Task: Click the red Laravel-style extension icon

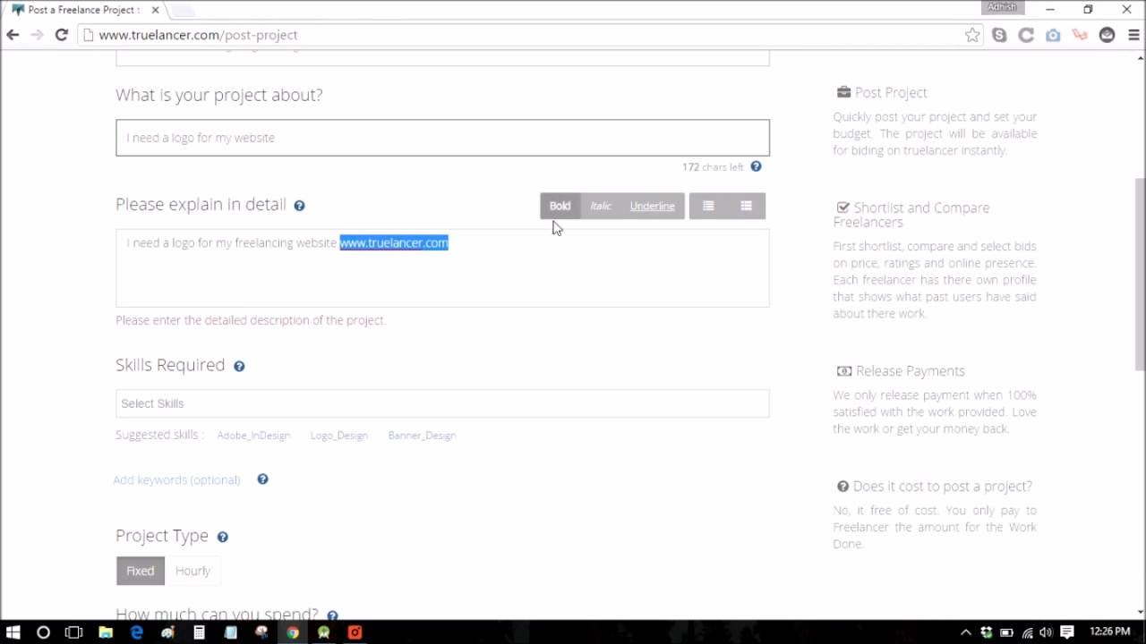Action: (1080, 35)
